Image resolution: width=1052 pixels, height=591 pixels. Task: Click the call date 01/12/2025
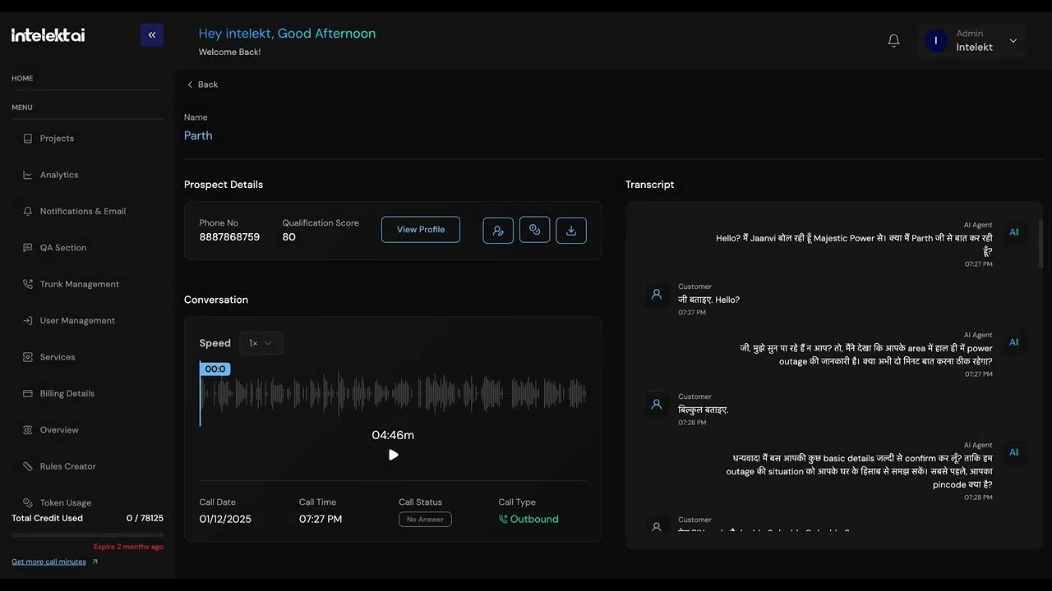click(225, 520)
